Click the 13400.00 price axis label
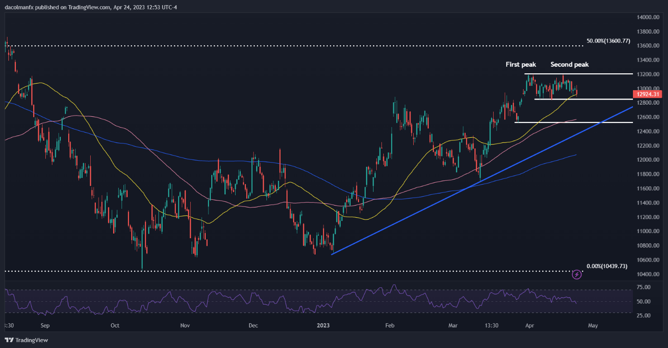This screenshot has height=348, width=668. tap(648, 60)
